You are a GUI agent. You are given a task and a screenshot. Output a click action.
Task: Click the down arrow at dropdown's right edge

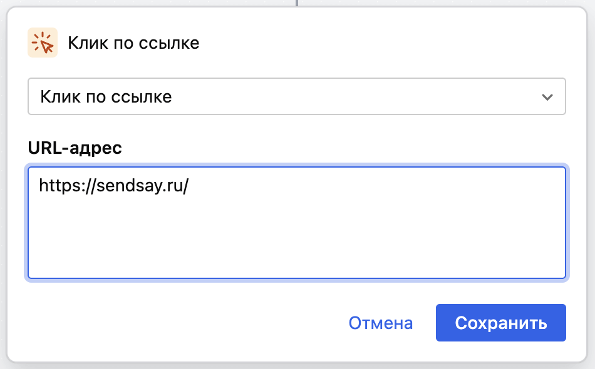tap(547, 97)
